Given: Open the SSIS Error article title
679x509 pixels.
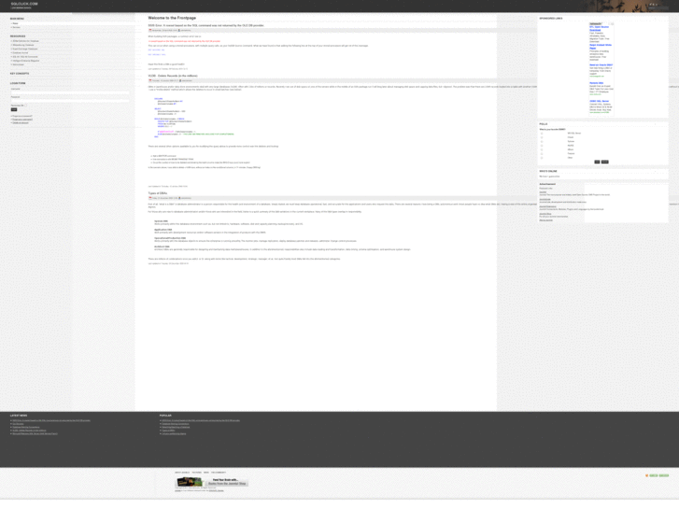Looking at the screenshot, I should 205,25.
